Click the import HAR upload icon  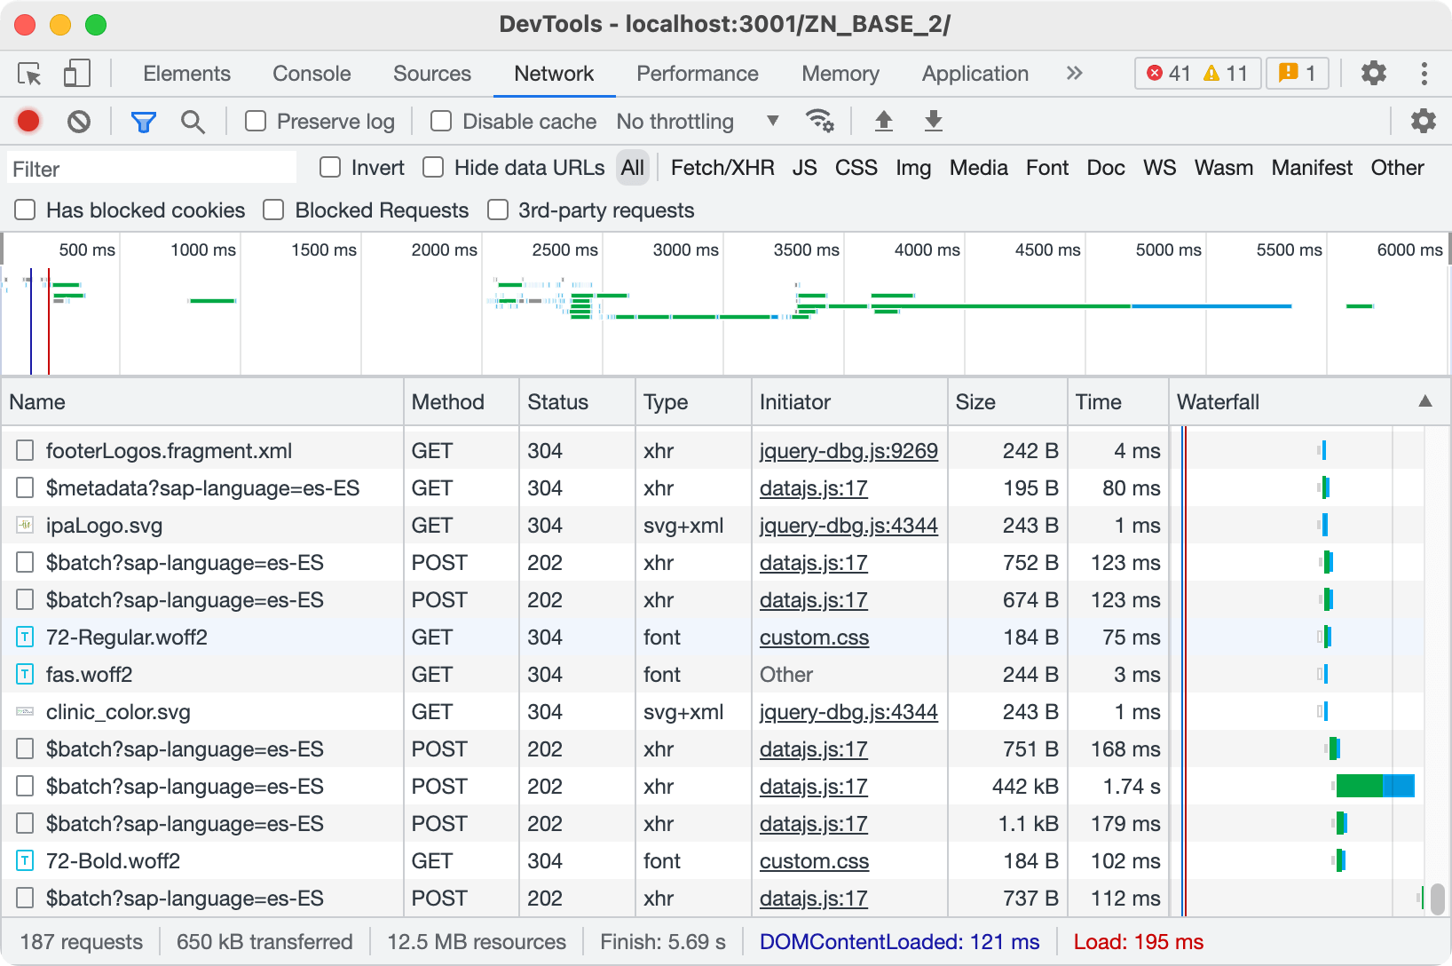pos(883,121)
